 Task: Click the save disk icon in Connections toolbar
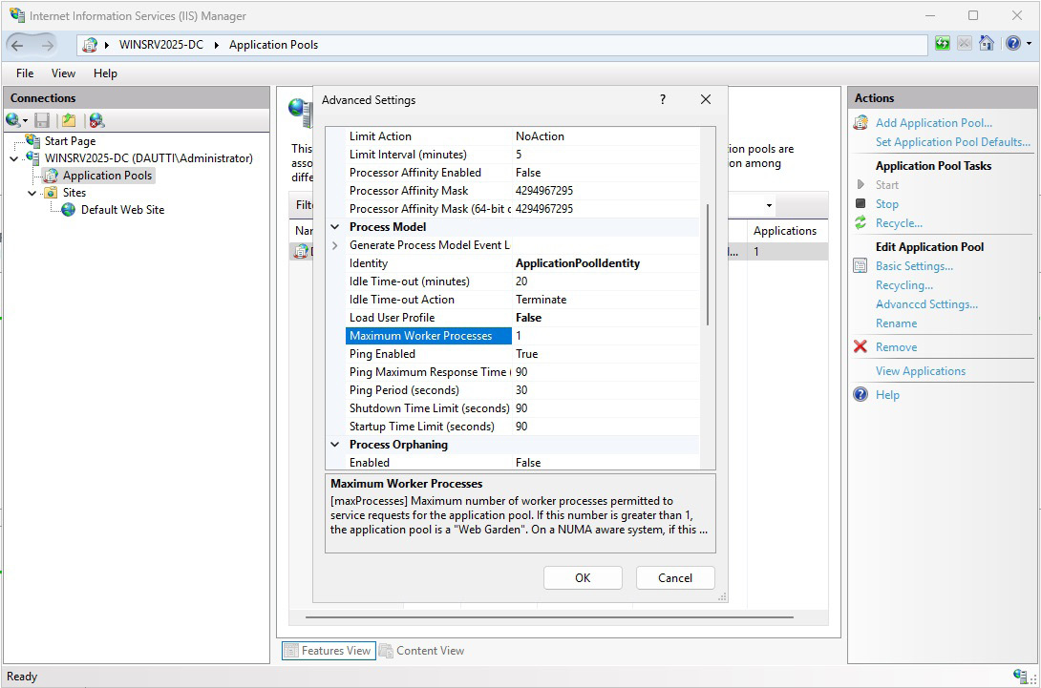pos(42,120)
